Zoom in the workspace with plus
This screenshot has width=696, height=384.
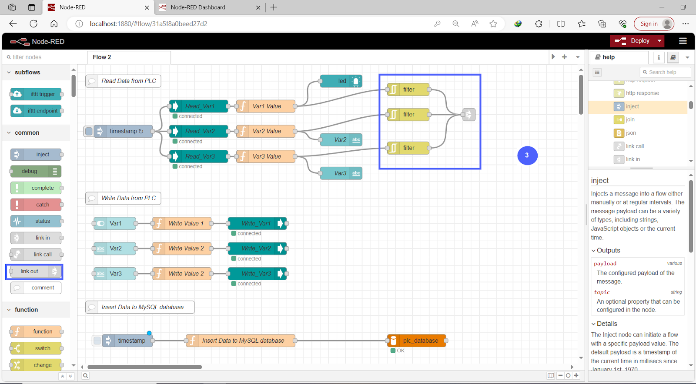[576, 376]
